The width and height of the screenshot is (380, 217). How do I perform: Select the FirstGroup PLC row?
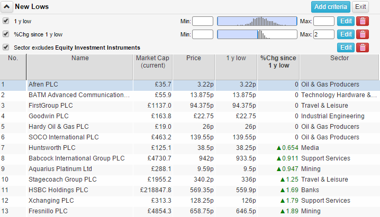[190, 106]
